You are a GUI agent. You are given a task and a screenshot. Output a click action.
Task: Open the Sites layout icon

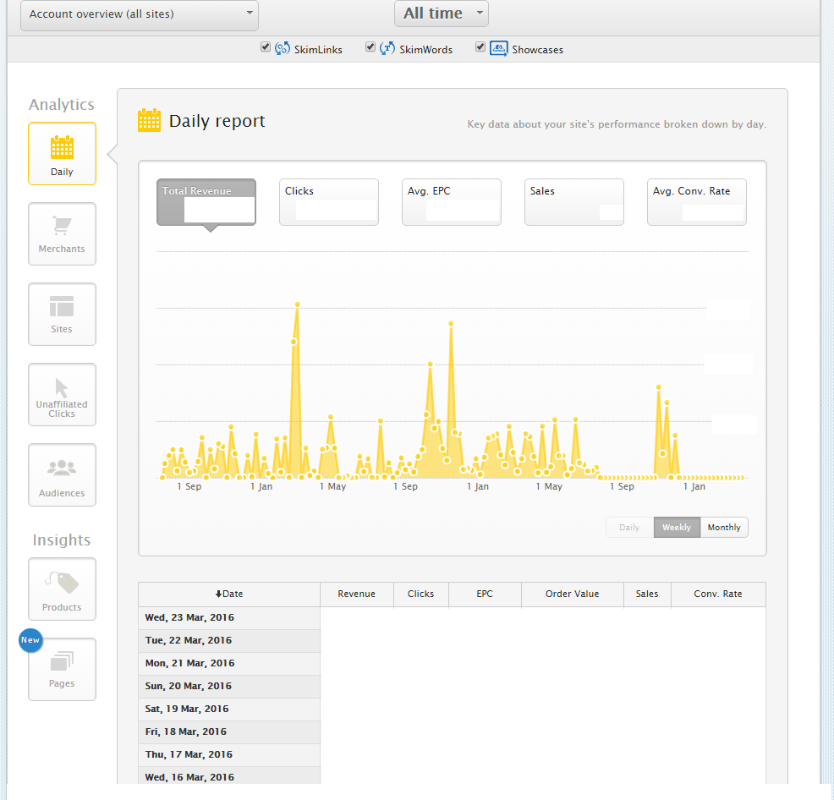(62, 306)
